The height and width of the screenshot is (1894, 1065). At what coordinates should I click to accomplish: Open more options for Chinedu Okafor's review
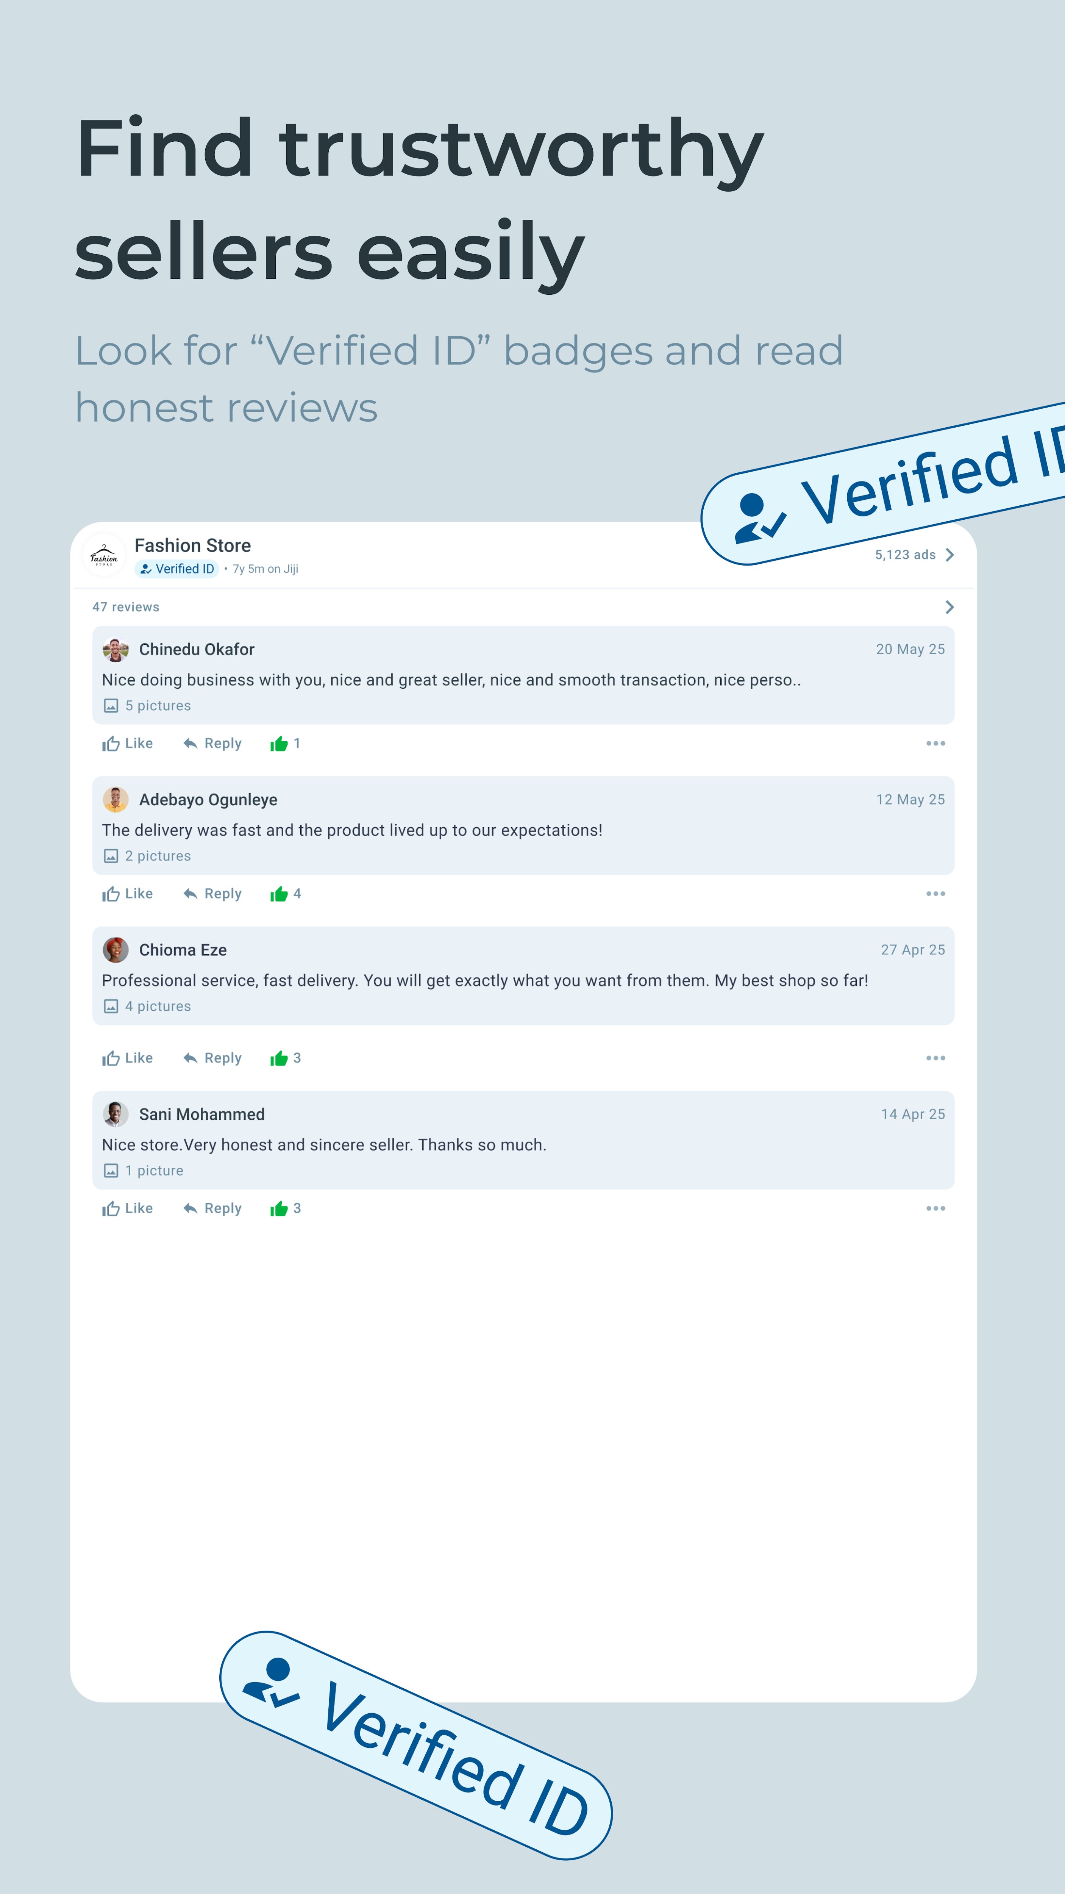pyautogui.click(x=935, y=743)
